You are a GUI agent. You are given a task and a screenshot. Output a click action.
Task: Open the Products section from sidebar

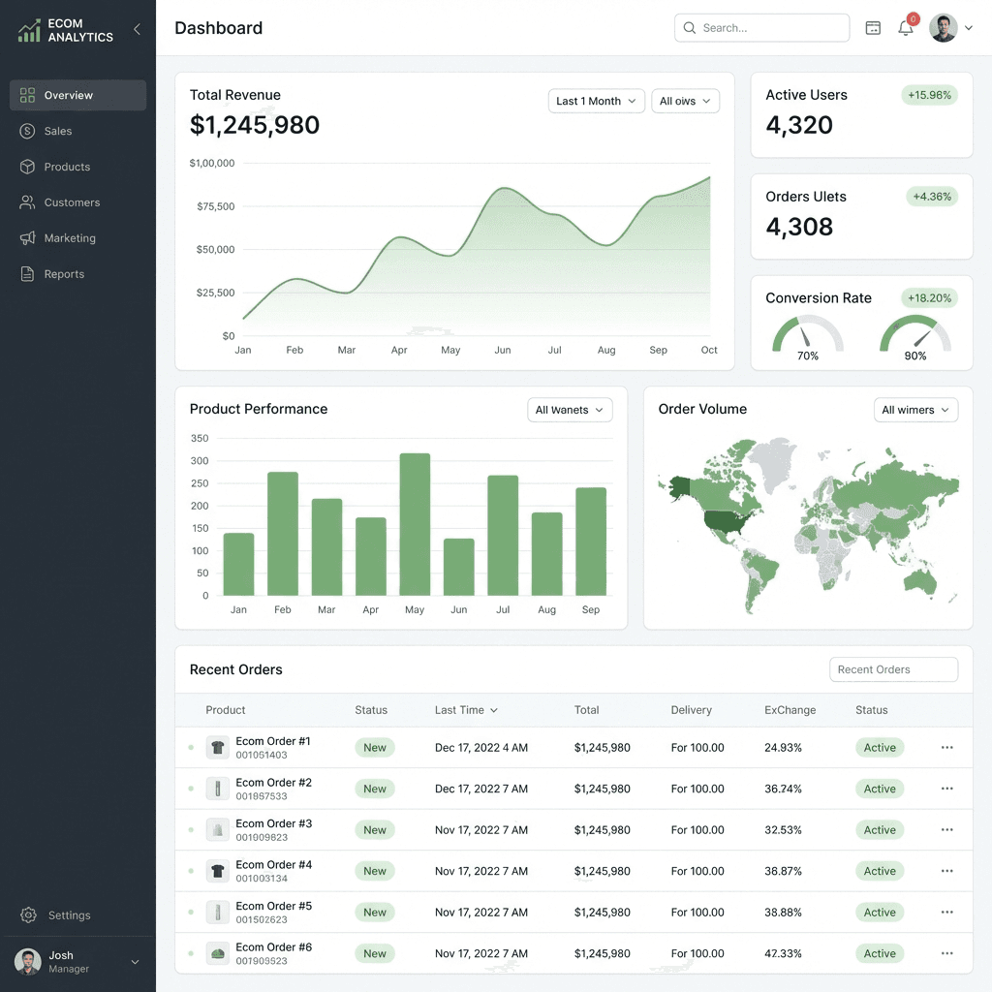[x=29, y=167]
